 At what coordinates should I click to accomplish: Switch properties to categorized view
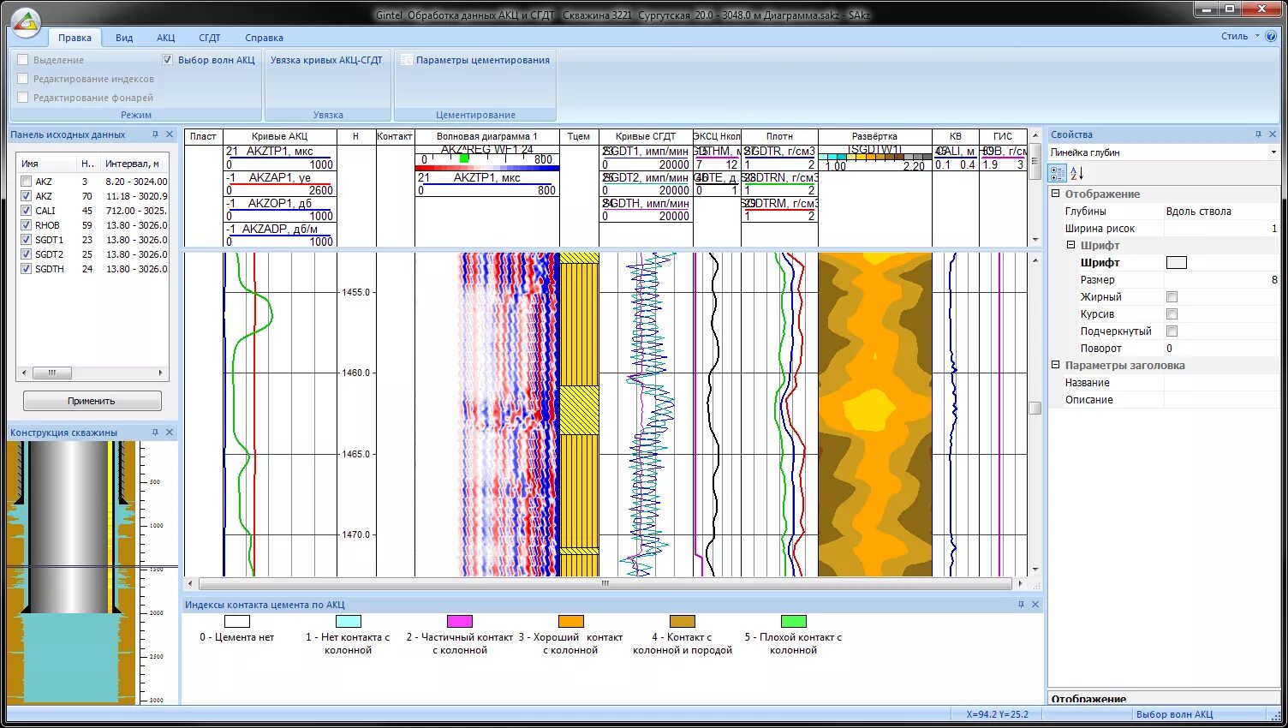click(x=1058, y=173)
